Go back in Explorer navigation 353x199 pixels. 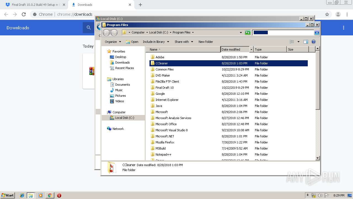pyautogui.click(x=106, y=33)
